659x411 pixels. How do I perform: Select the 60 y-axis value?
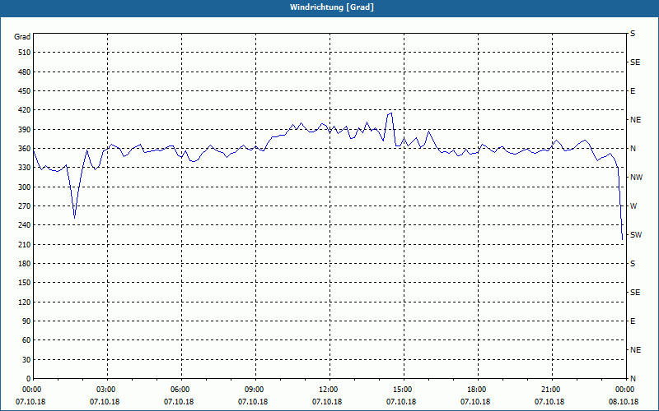26,340
